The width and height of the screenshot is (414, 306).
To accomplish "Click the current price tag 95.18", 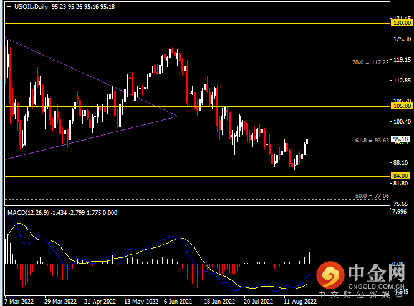I will tap(401, 139).
